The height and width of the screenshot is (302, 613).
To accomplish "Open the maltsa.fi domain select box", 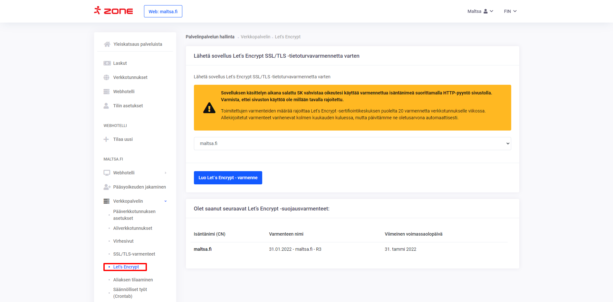I will pyautogui.click(x=352, y=143).
